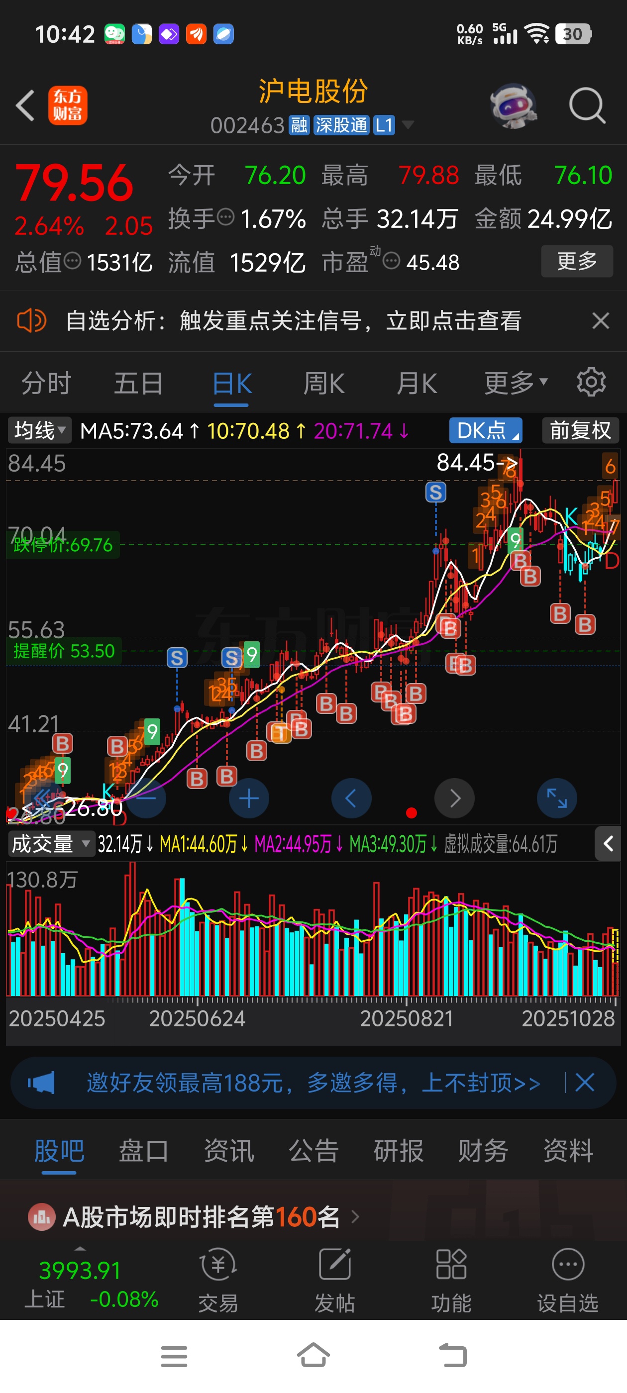This screenshot has width=627, height=1393.
Task: Open the 股吧 tab
Action: [59, 1150]
